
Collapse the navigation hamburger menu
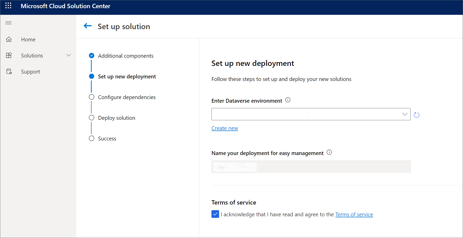(8, 23)
